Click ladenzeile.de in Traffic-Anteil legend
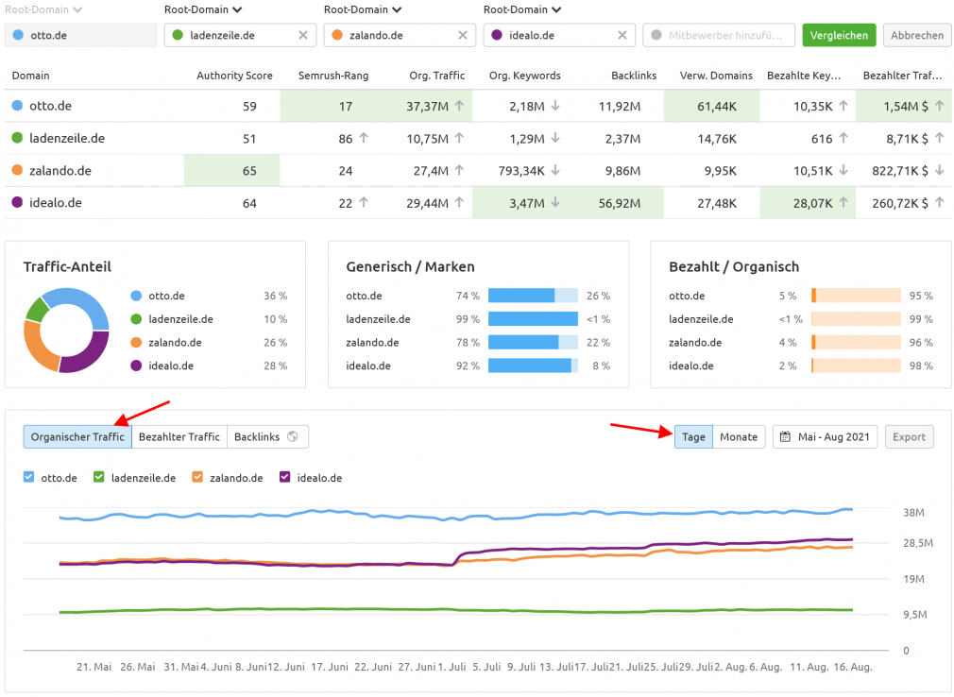Viewport: 954px width, 697px height. tap(180, 318)
